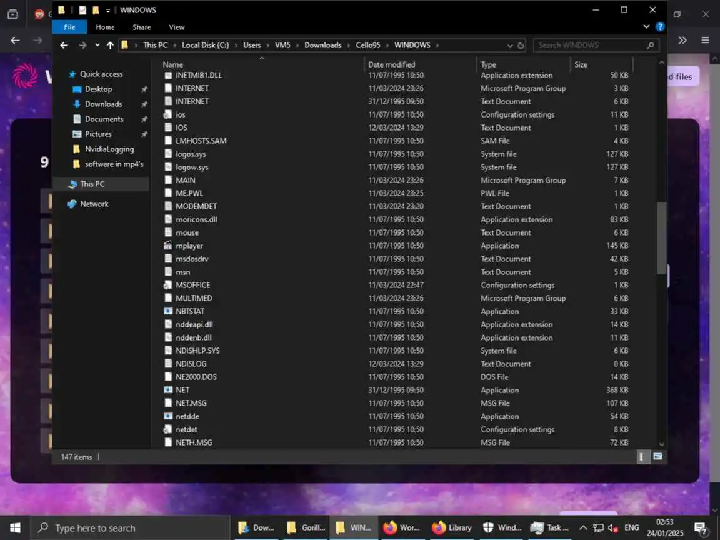Open NvidiaLogging folder in sidebar

[x=109, y=149]
